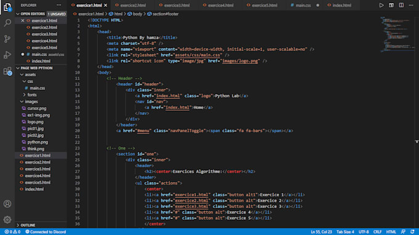The image size is (419, 235).
Task: Click errors and warnings status indicator
Action: coord(12,232)
